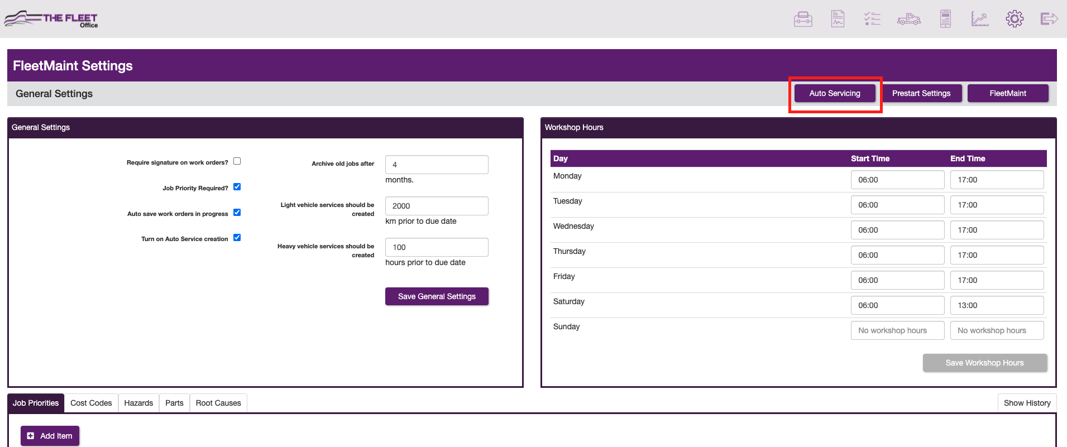Click Monday start time field
Viewport: 1067px width, 447px height.
point(897,180)
